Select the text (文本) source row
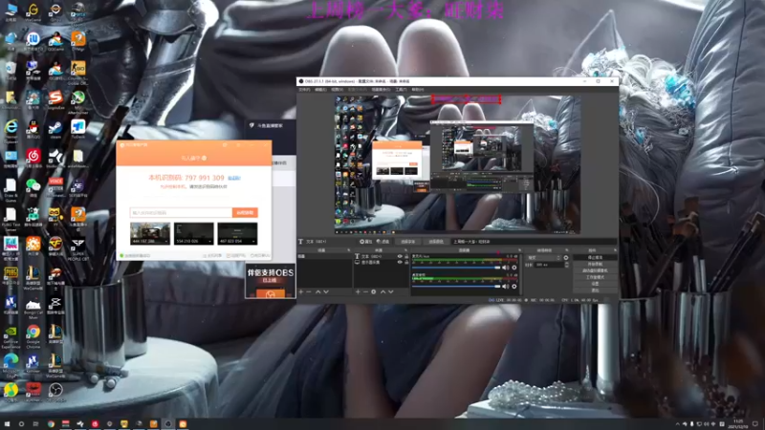The height and width of the screenshot is (430, 765). (x=382, y=256)
